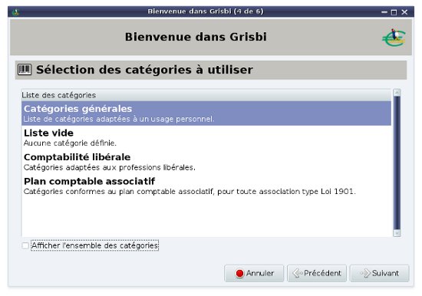Click scrollbar down arrow of category list

(x=397, y=233)
